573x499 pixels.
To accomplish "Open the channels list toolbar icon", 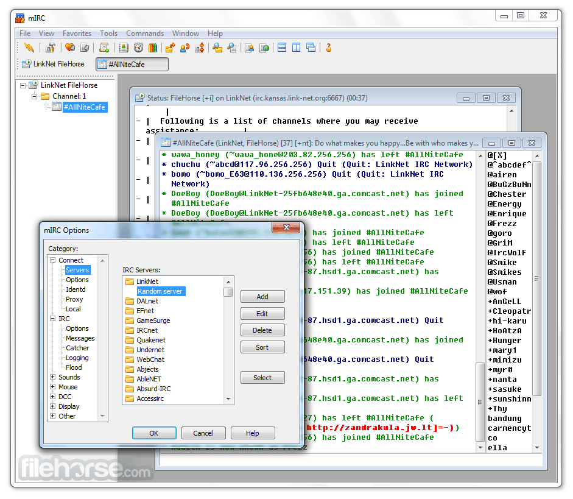I will pos(85,48).
